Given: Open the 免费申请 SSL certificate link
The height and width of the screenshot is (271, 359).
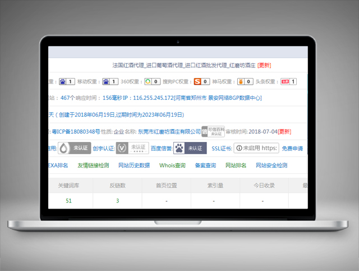Looking at the screenshot, I should (x=292, y=149).
